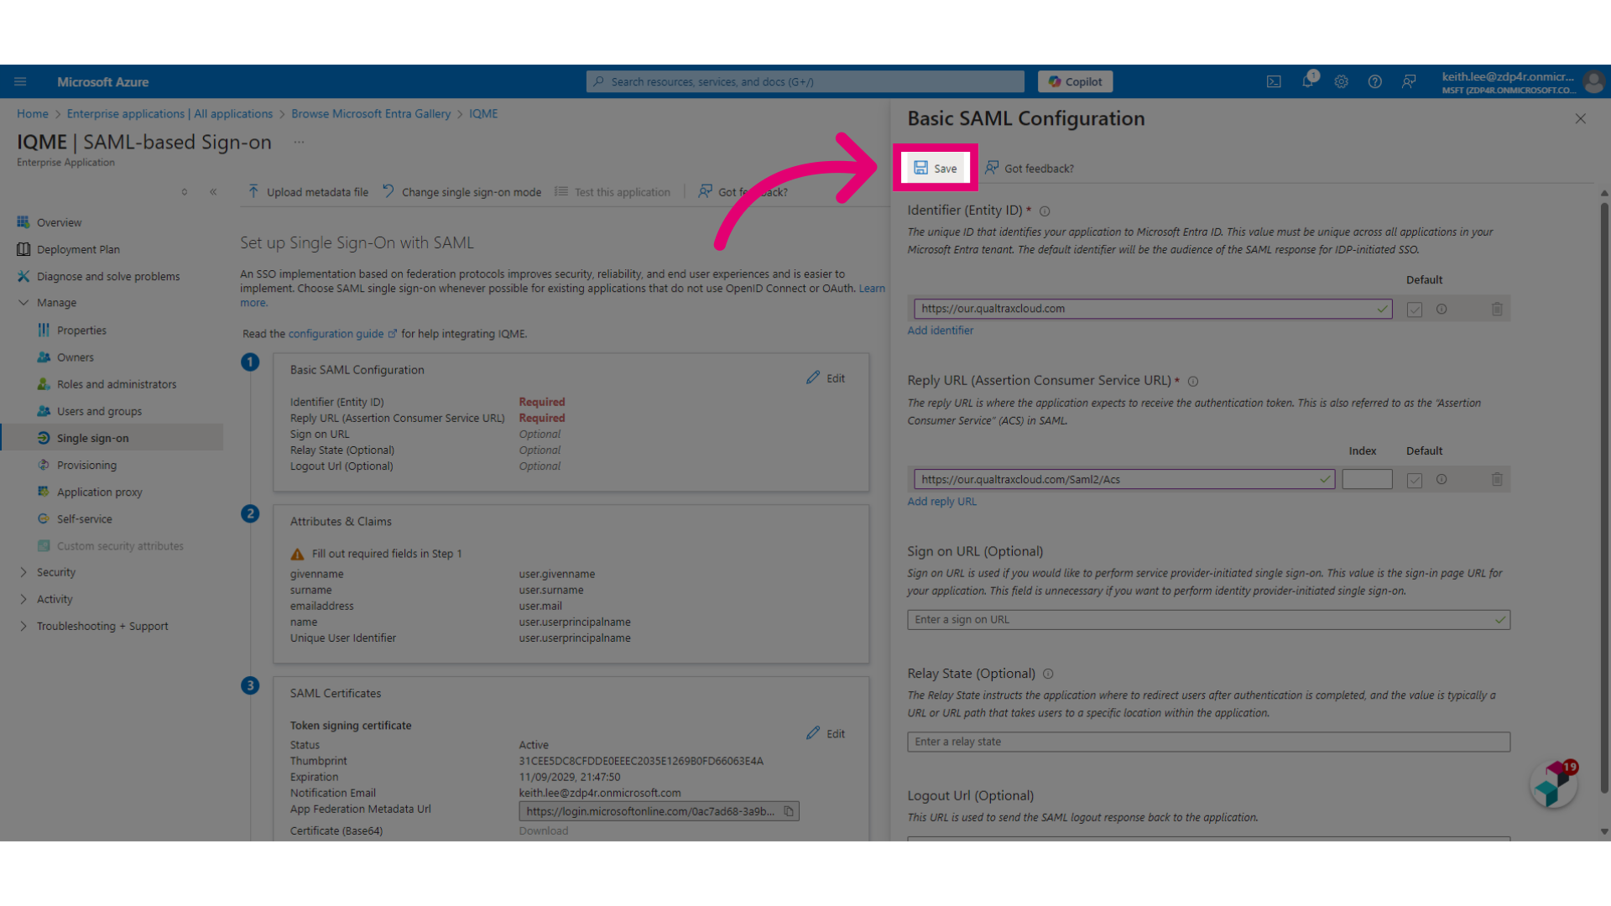Click the Save icon button

[x=935, y=168]
